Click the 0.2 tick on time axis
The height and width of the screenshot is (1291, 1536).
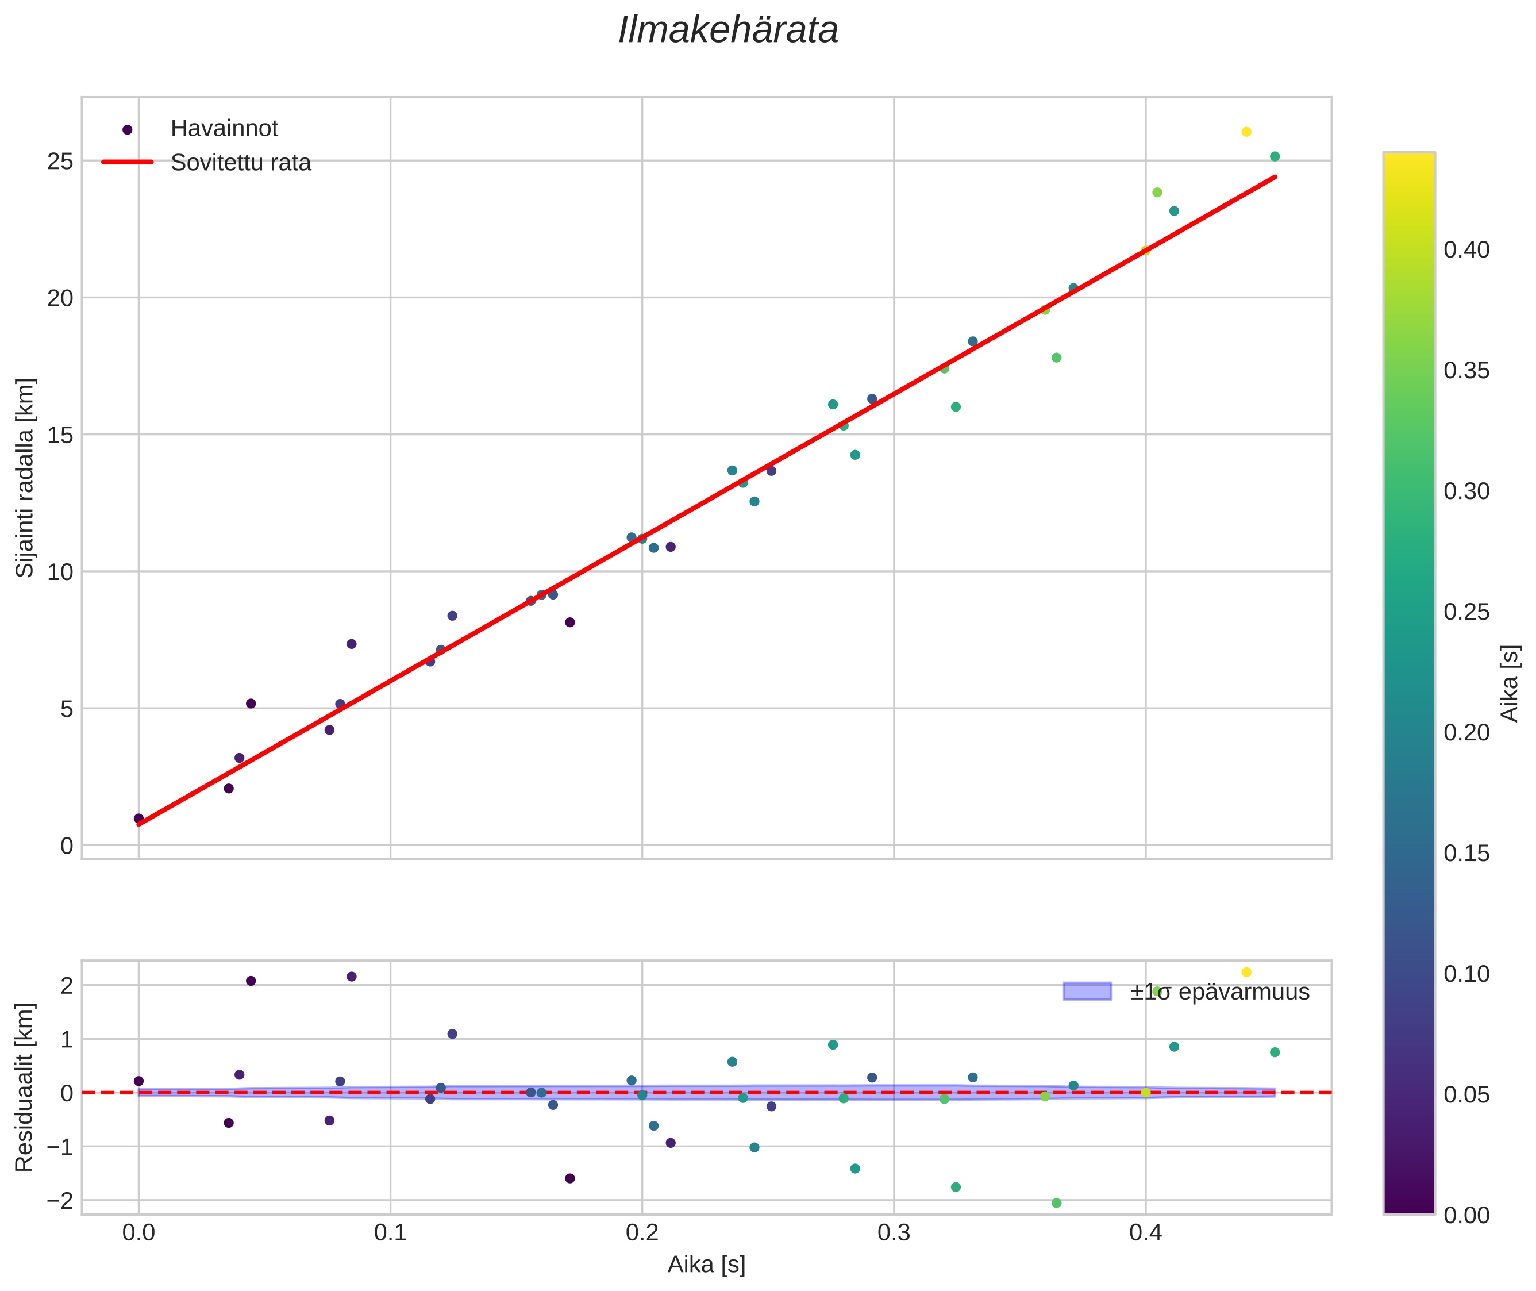pos(642,1233)
